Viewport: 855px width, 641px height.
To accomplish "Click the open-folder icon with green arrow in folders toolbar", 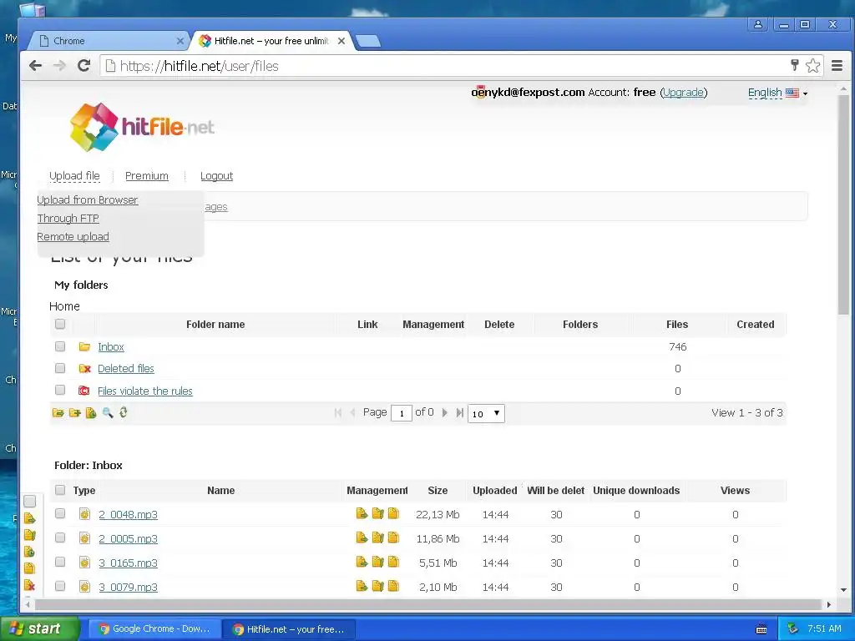I will 58,412.
